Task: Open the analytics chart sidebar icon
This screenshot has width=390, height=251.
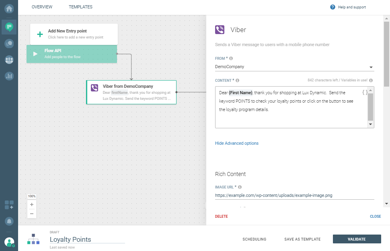Action: pyautogui.click(x=9, y=76)
